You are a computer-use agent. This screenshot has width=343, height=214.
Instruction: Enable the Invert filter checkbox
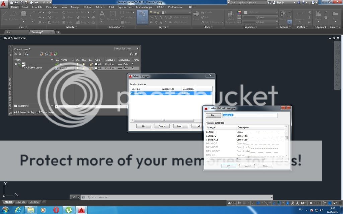[16, 106]
